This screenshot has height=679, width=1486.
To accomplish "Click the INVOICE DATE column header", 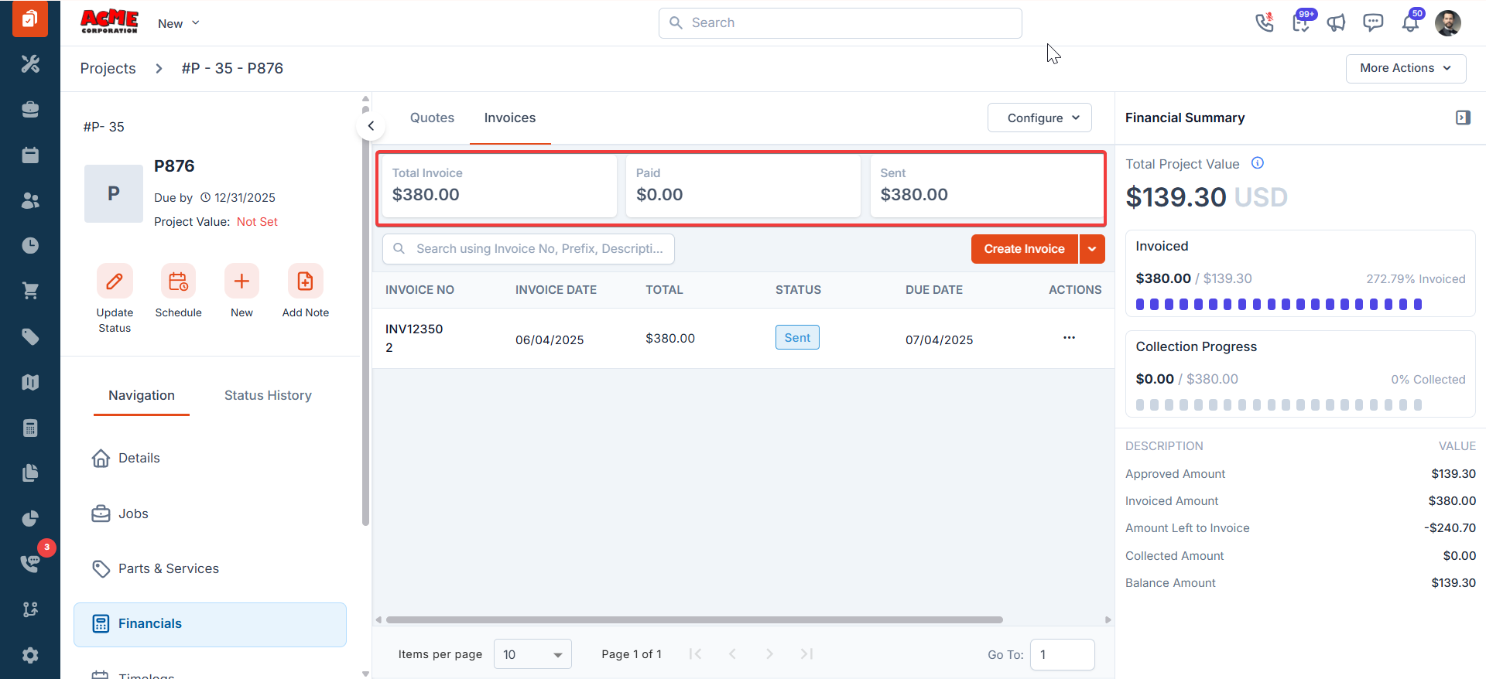I will [x=556, y=290].
